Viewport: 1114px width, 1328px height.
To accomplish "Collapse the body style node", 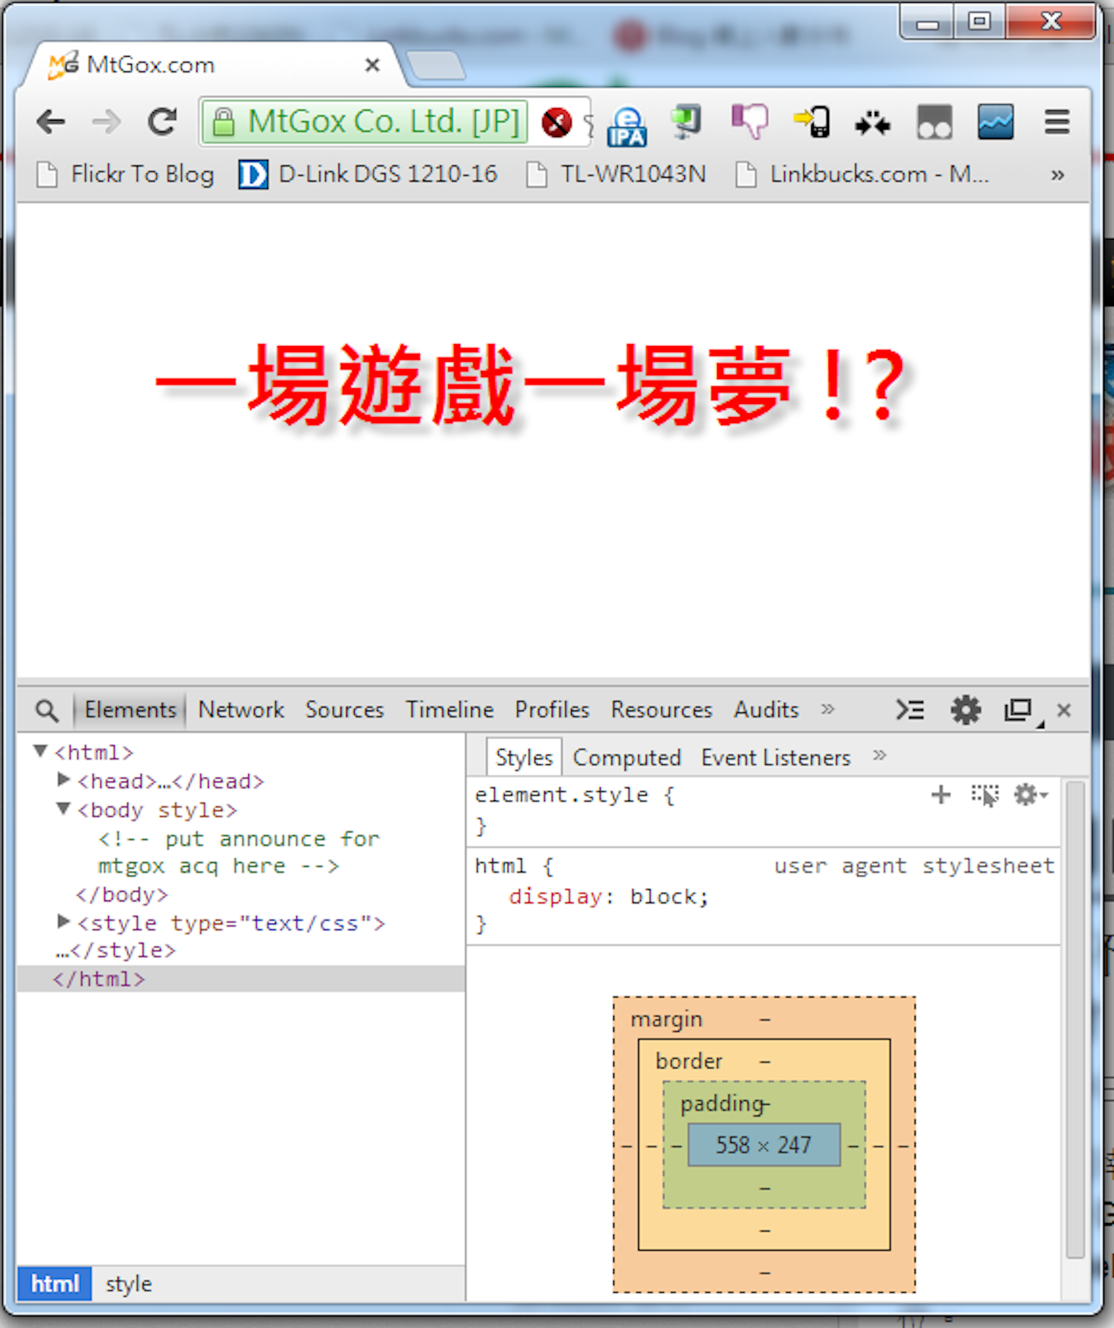I will pos(63,809).
